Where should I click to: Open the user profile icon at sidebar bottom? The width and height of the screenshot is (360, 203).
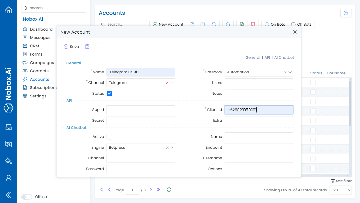[x=9, y=178]
